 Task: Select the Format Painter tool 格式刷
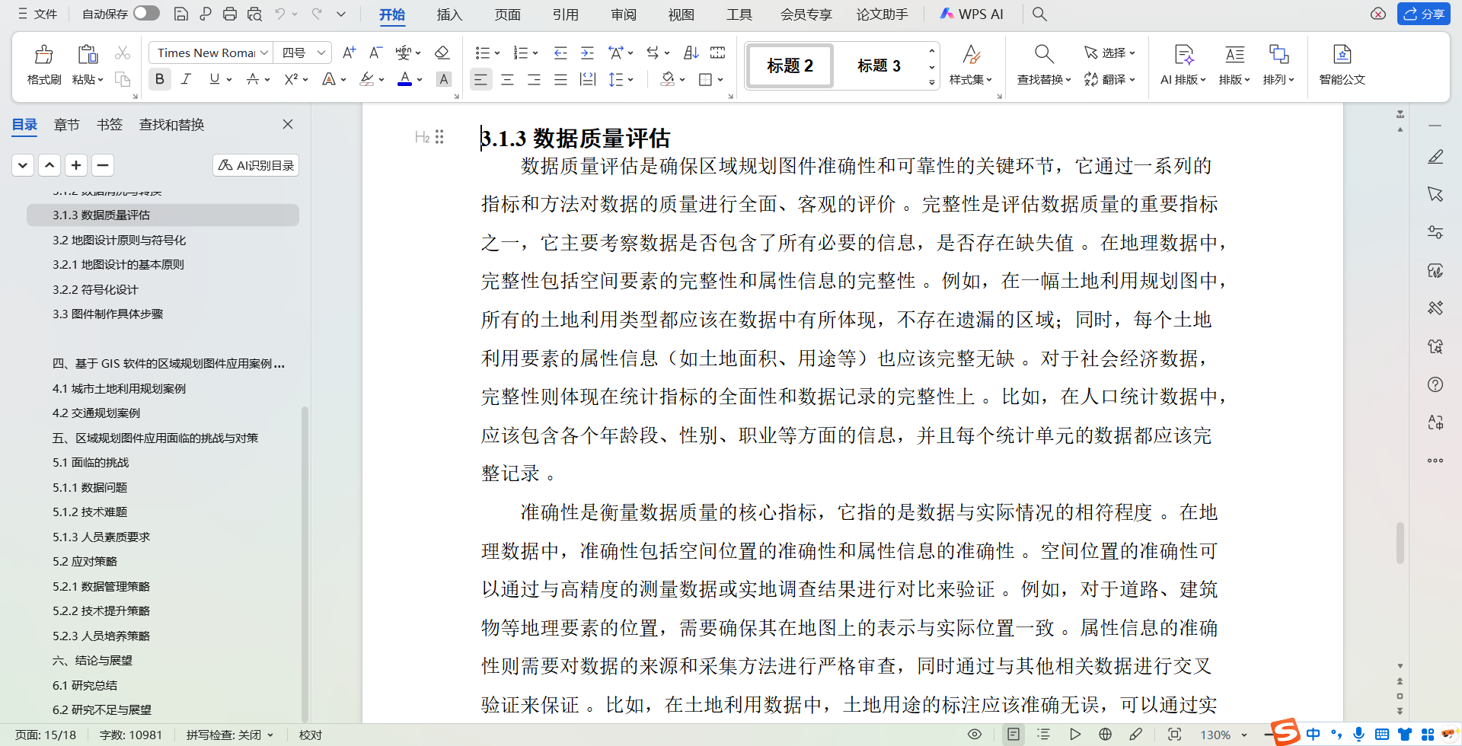click(x=43, y=65)
